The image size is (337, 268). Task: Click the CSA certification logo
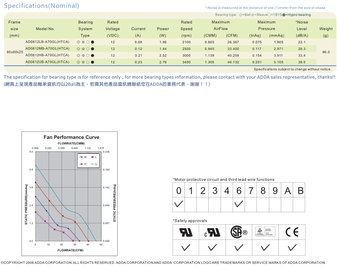tap(239, 232)
